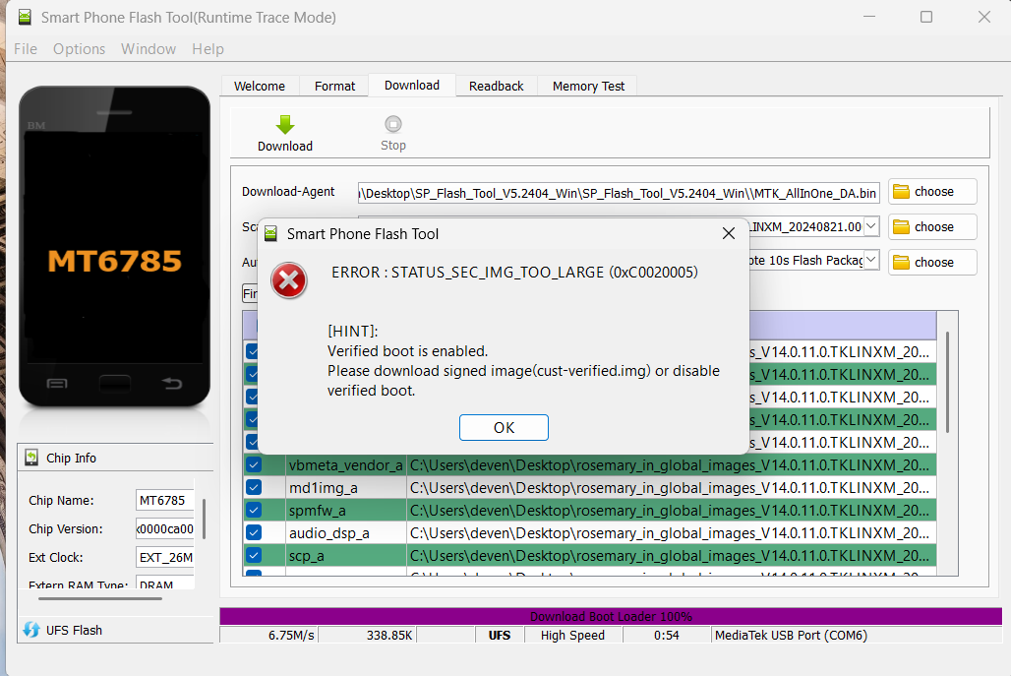Click the green Download arrow icon

[285, 124]
